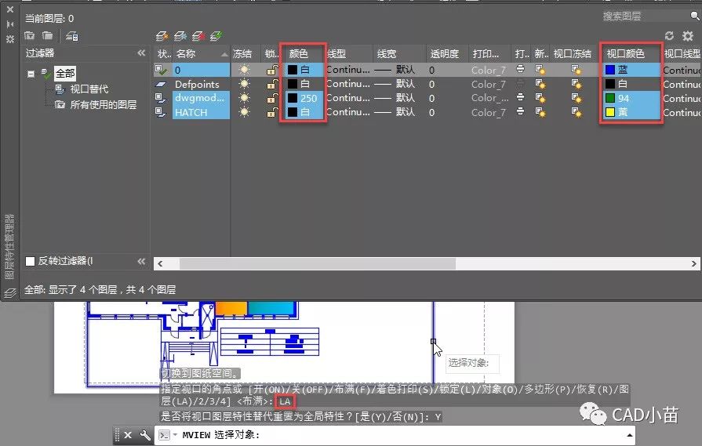This screenshot has width=702, height=446.
Task: Open the Layer States Manager icon
Action: 71,35
